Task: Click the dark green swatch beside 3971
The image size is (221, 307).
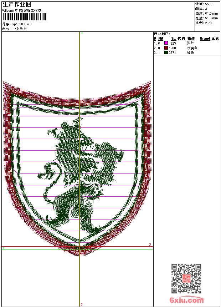Action: point(166,52)
